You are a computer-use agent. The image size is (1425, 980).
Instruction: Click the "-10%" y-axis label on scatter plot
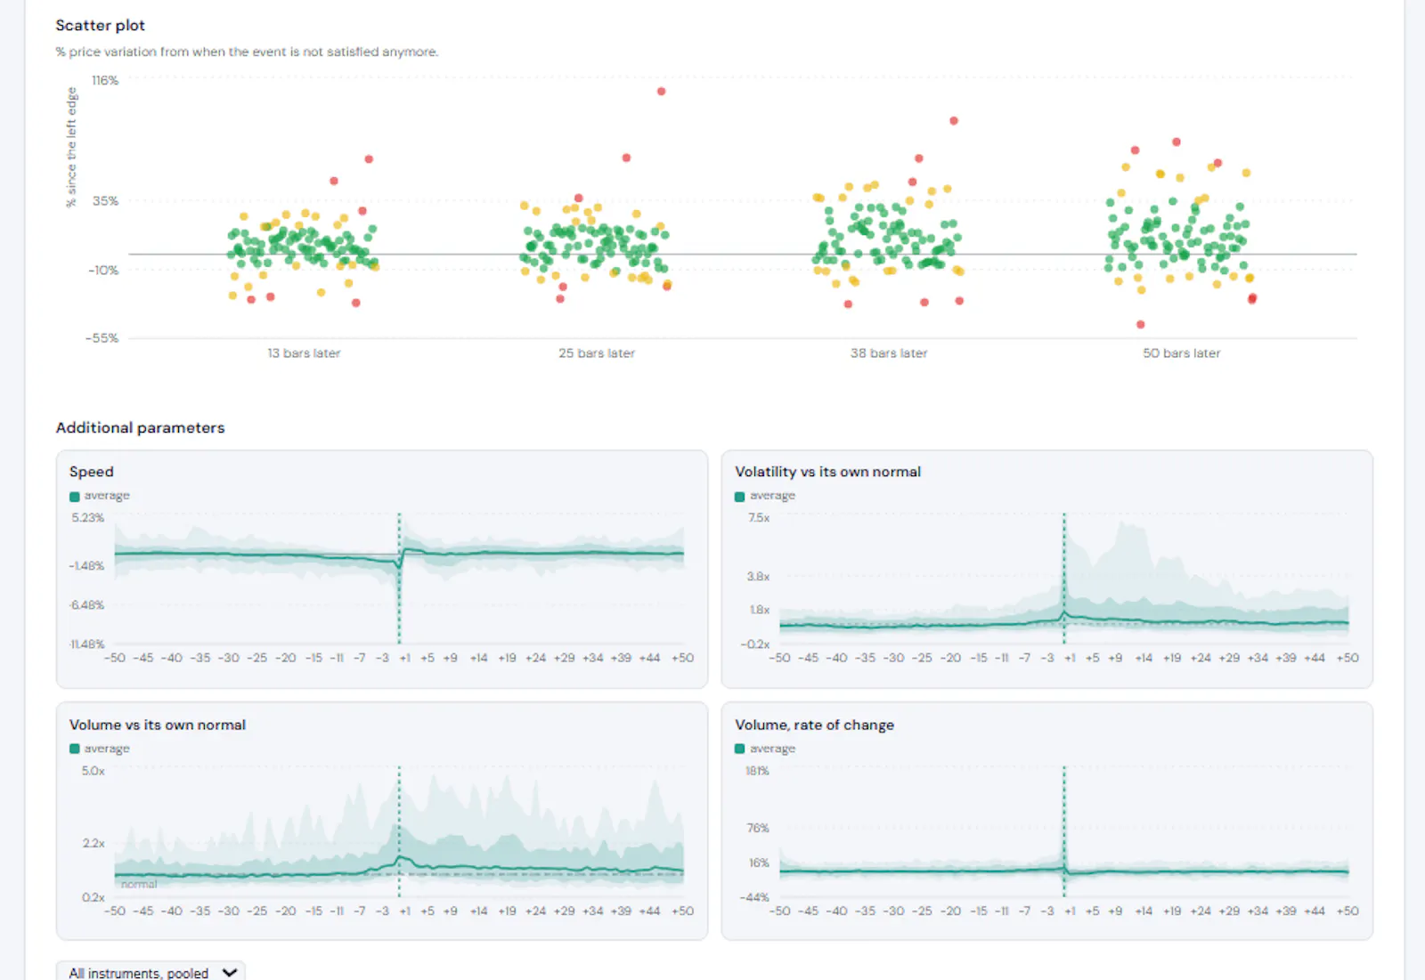tap(103, 270)
